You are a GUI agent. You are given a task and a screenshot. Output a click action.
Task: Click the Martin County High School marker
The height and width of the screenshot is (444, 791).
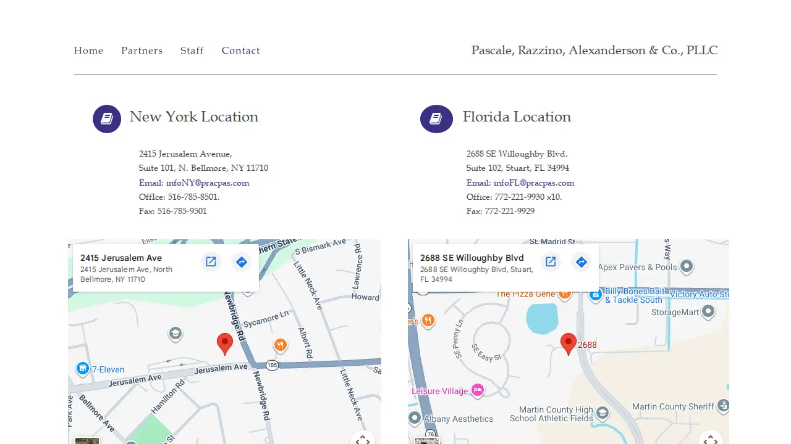point(602,413)
